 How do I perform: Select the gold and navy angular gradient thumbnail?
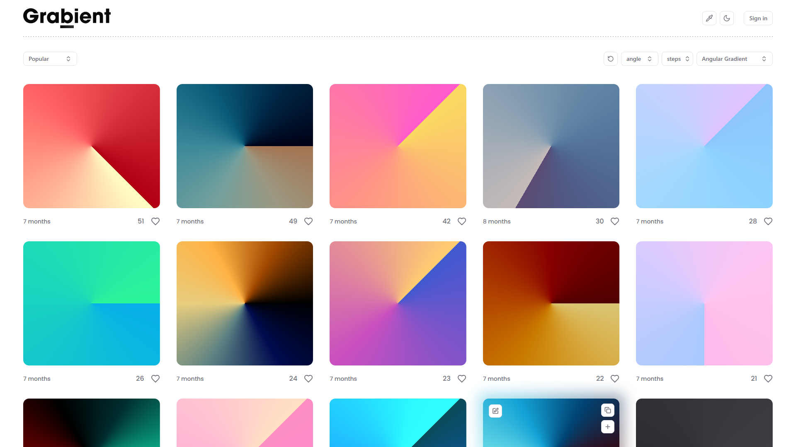(245, 303)
